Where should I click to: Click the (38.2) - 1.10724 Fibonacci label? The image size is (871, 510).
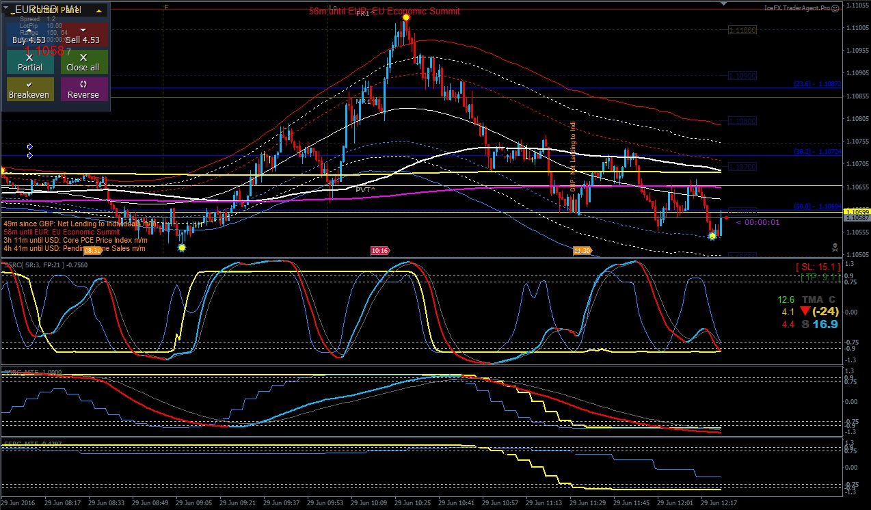[817, 152]
